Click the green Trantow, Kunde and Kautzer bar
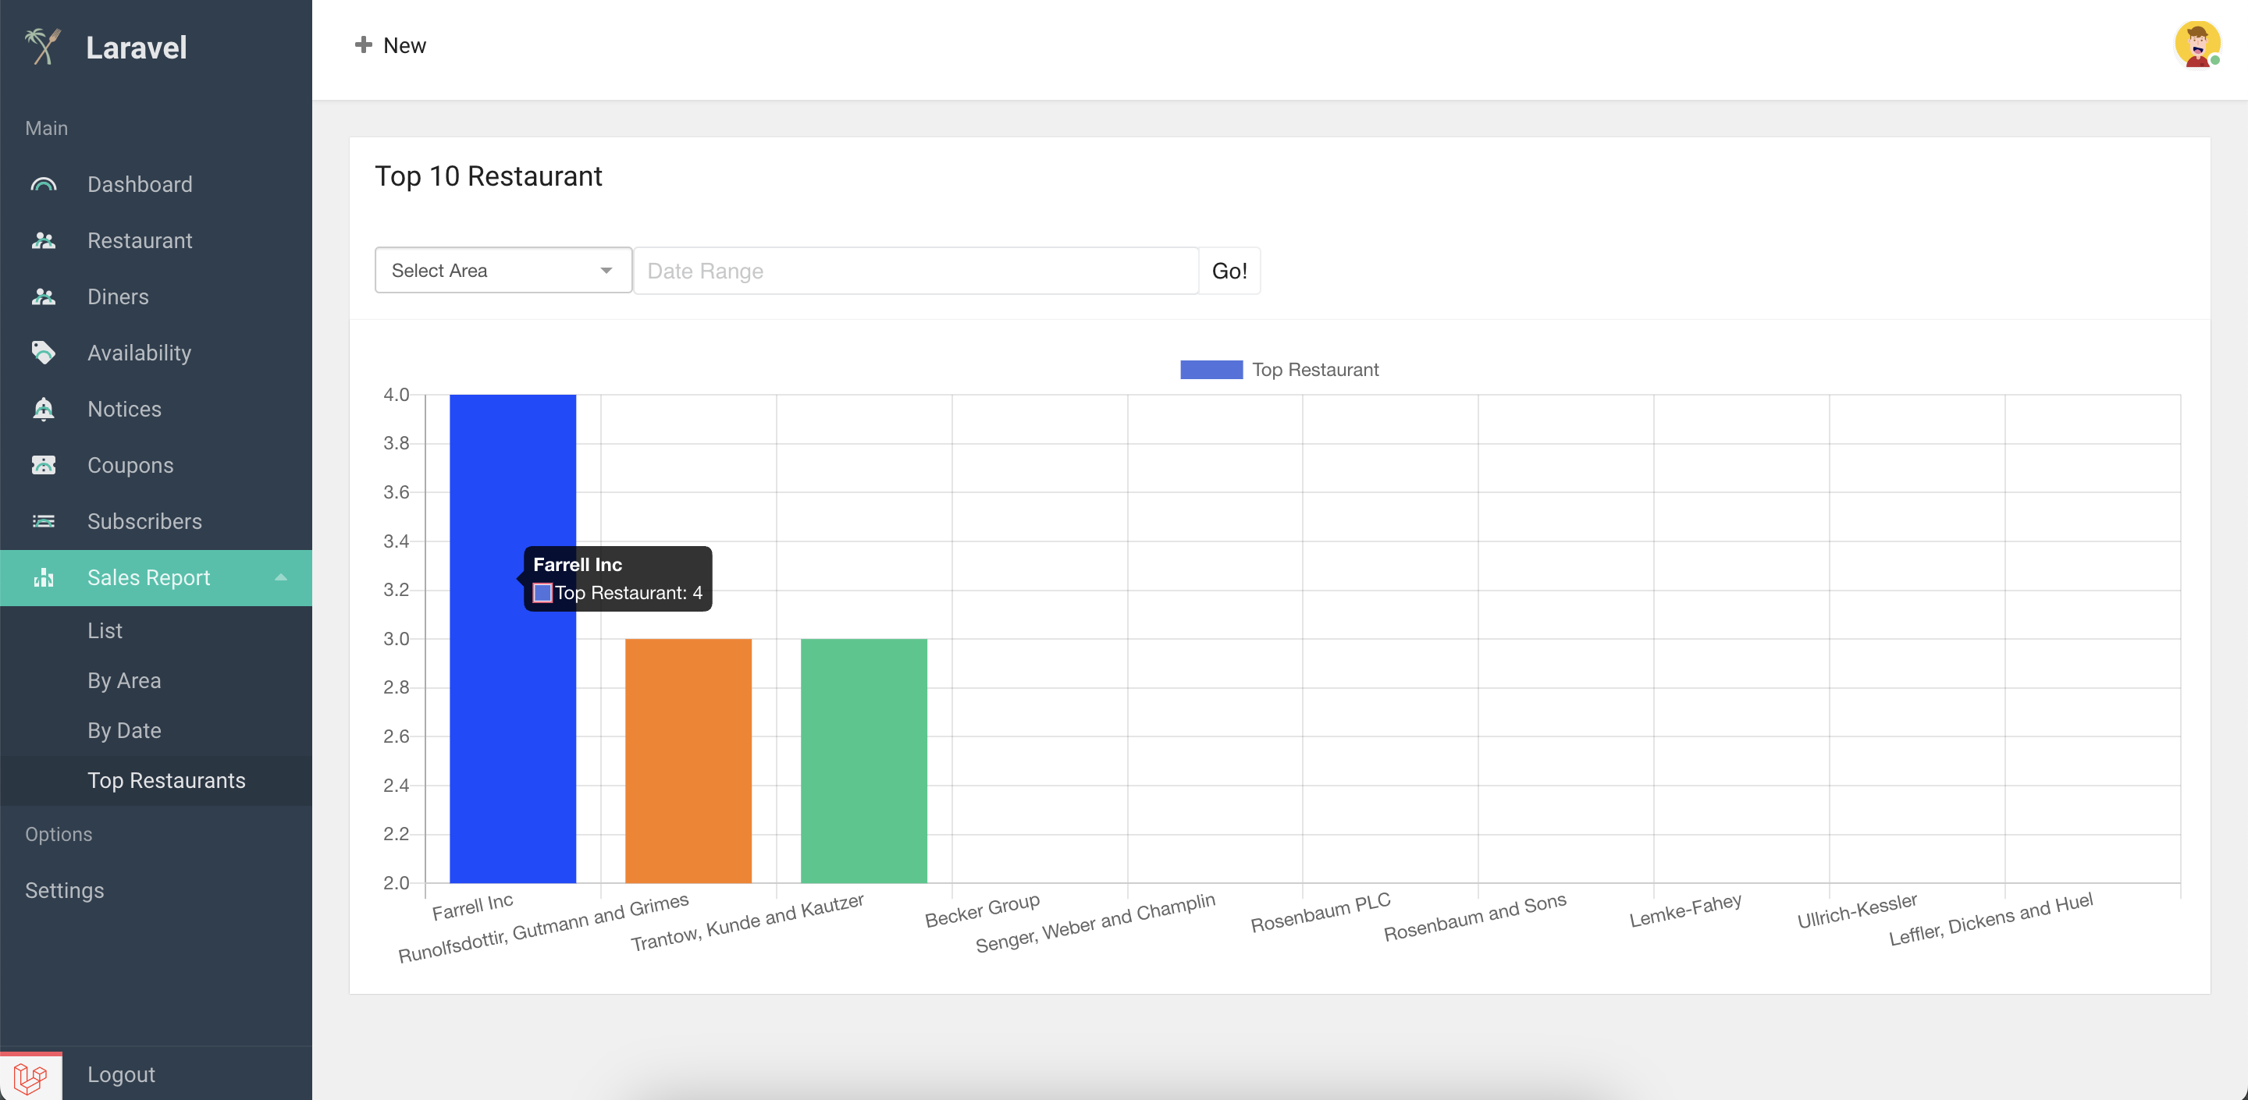2248x1100 pixels. 864,761
